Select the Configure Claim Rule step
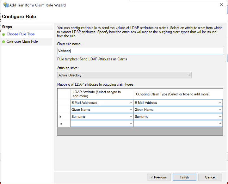Screen dimensions: 228x184 tap(22, 41)
